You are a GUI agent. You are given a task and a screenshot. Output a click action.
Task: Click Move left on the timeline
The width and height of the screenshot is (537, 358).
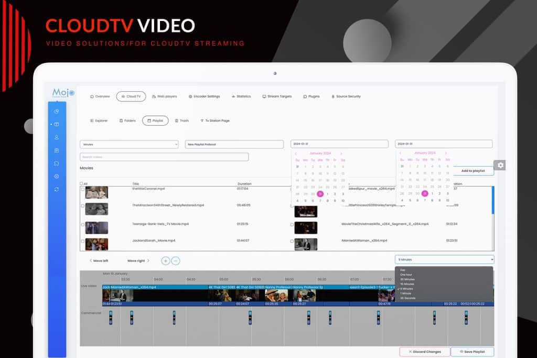click(x=99, y=261)
